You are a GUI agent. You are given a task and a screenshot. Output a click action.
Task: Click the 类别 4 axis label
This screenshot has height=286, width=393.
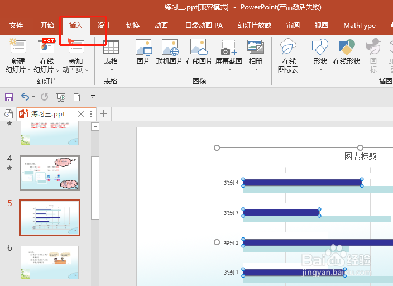point(231,183)
